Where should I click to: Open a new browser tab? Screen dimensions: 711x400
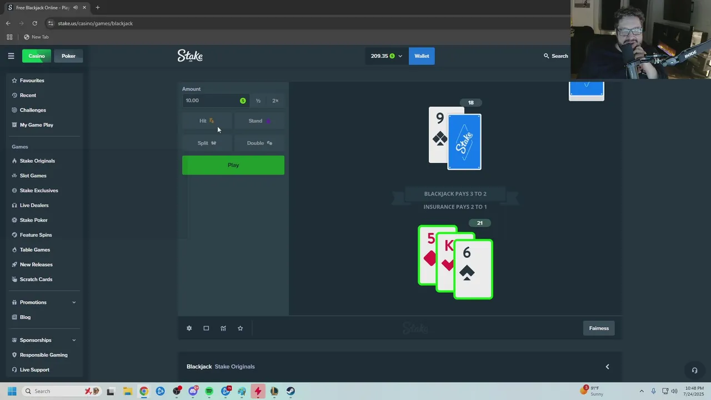(98, 7)
